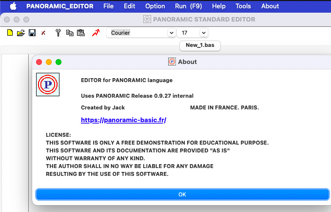The height and width of the screenshot is (212, 331).
Task: Open the Run (F9) menu
Action: coord(188,6)
